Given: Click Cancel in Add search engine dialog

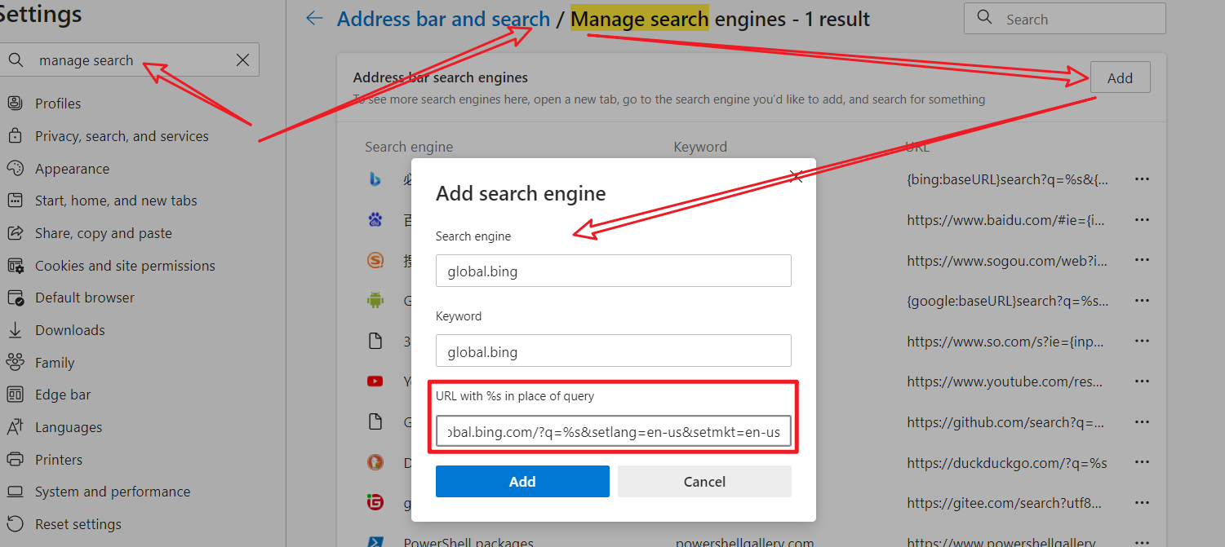Looking at the screenshot, I should (704, 481).
